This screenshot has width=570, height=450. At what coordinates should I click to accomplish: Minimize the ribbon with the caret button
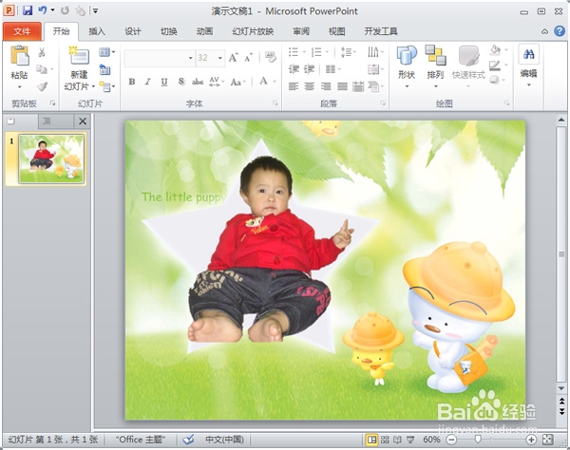(544, 31)
